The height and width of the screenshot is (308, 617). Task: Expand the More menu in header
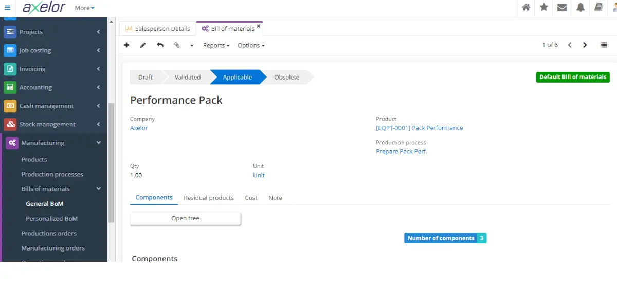coord(84,8)
